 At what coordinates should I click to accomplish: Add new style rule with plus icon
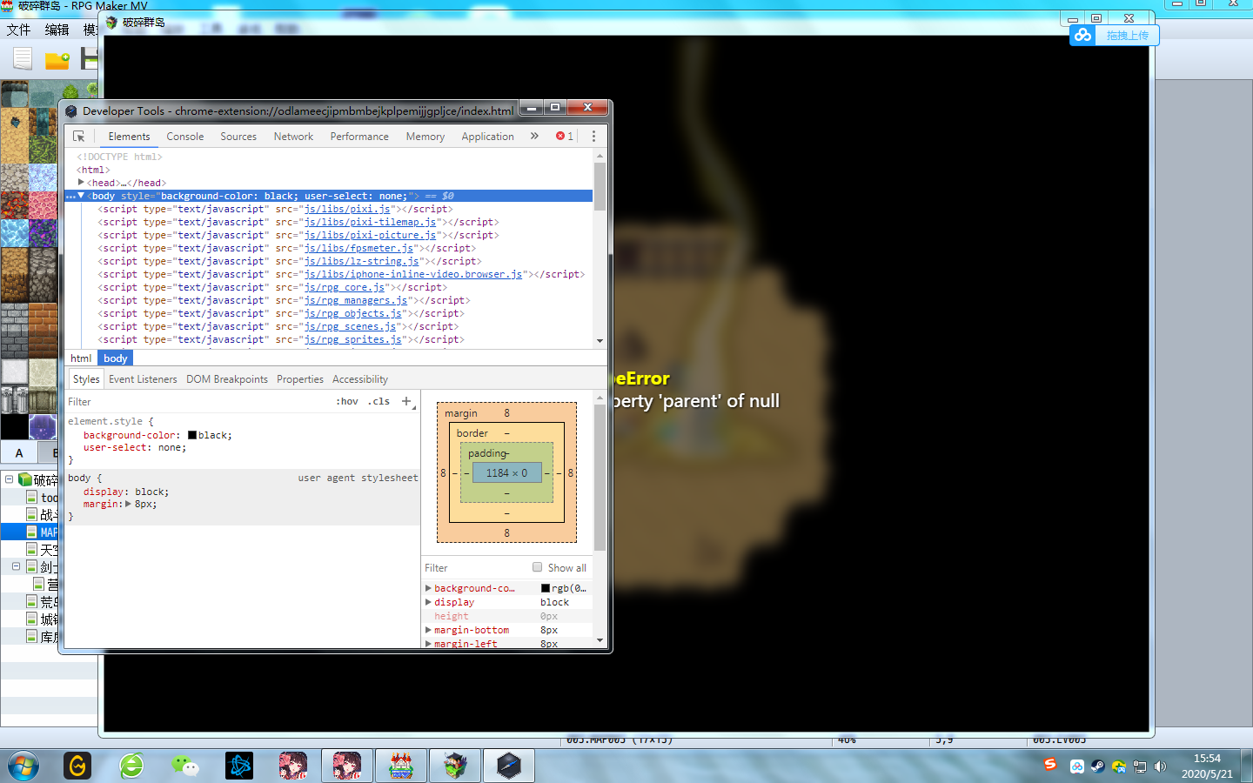406,401
